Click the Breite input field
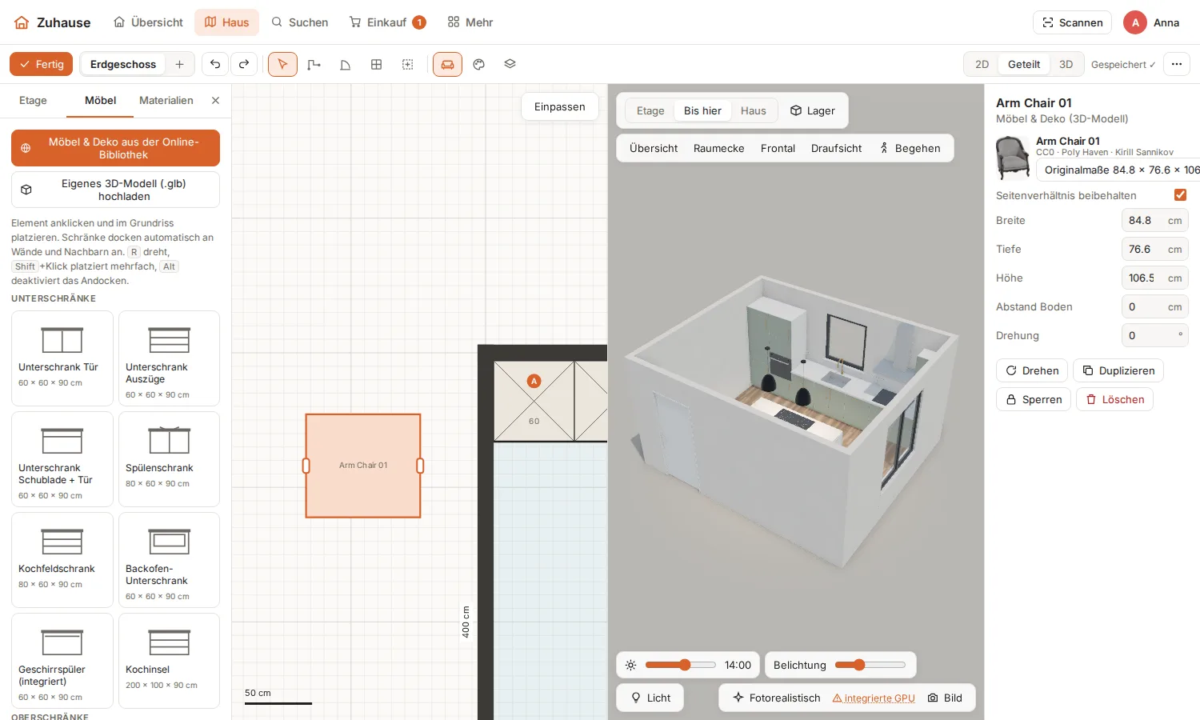 pyautogui.click(x=1154, y=220)
